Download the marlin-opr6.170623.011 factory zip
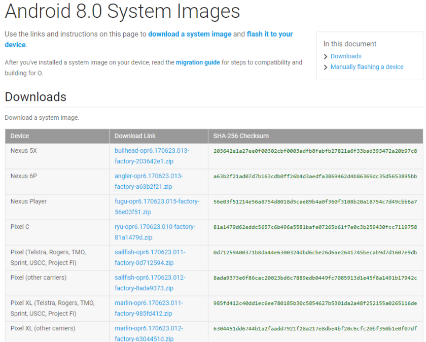The width and height of the screenshot is (426, 342). pyautogui.click(x=149, y=308)
